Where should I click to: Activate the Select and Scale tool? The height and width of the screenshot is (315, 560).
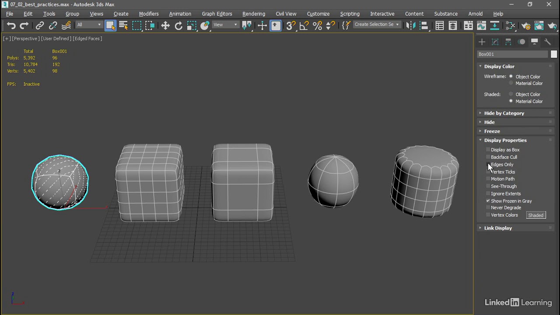coord(192,26)
